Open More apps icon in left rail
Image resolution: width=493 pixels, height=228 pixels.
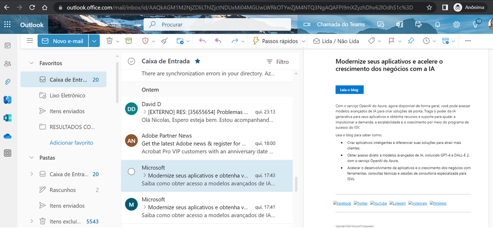pyautogui.click(x=7, y=153)
